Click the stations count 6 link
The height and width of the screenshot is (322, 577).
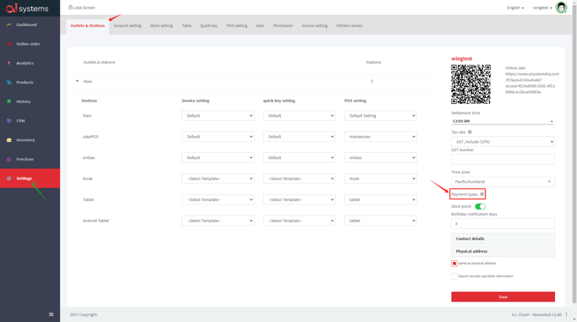point(371,81)
